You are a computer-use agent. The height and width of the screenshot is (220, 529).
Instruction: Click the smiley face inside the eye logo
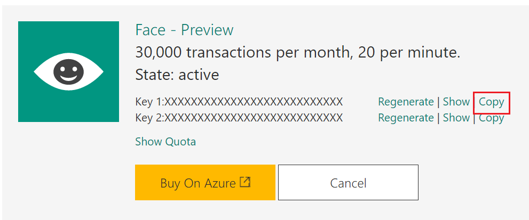68,72
